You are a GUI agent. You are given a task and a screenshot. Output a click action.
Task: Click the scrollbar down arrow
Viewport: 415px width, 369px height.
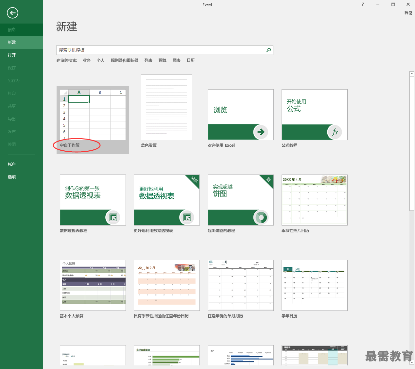tap(412, 362)
